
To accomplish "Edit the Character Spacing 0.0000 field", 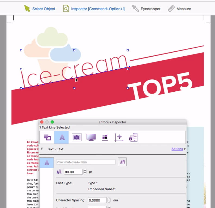I will pyautogui.click(x=97, y=200).
